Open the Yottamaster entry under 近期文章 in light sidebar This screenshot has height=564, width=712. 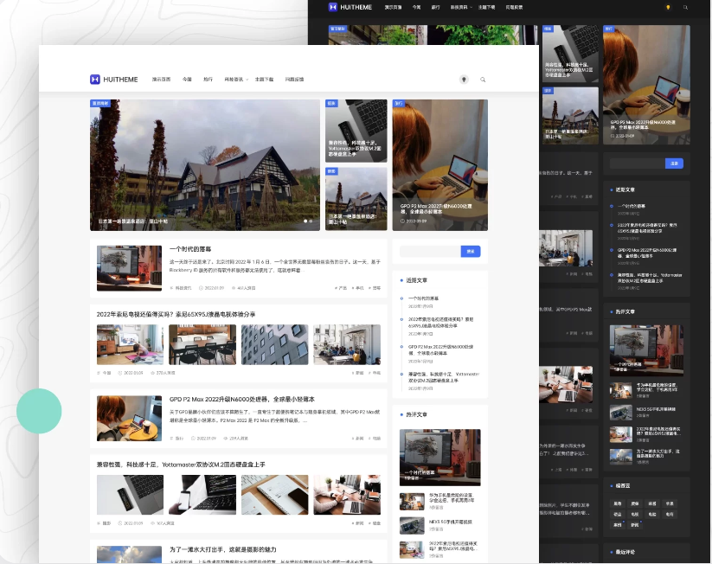(444, 377)
